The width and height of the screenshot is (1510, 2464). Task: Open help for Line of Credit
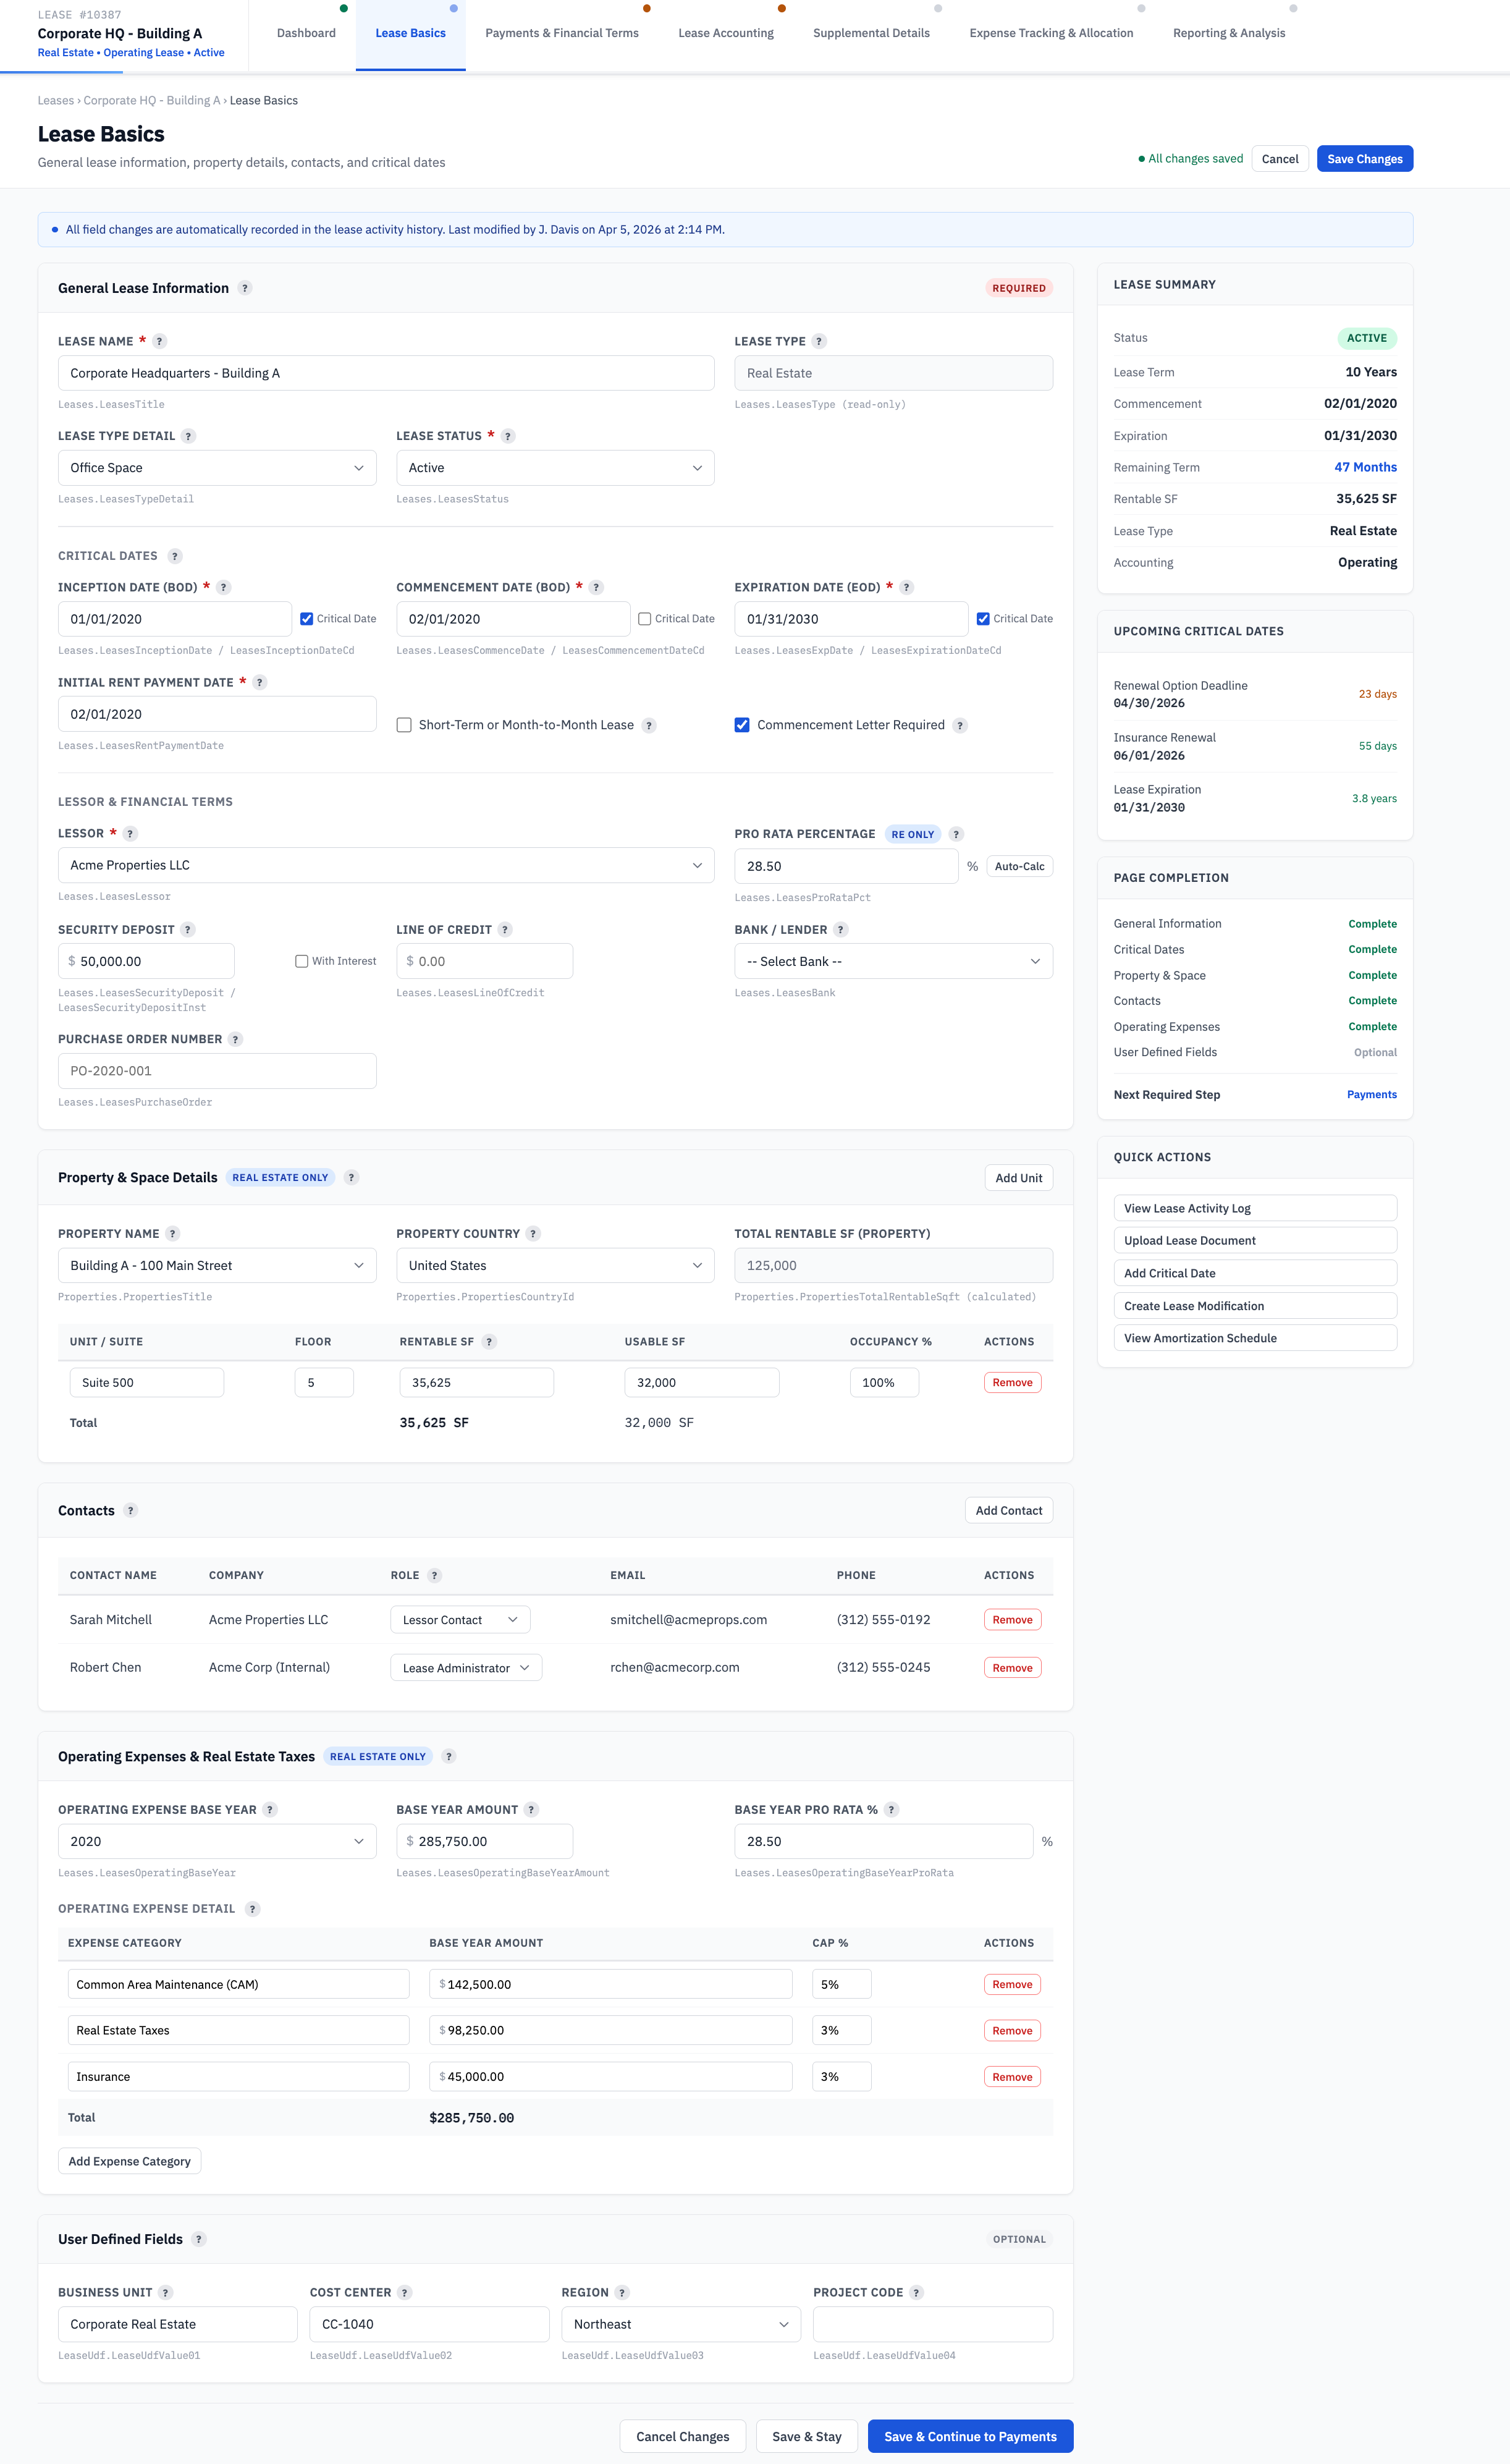click(507, 929)
